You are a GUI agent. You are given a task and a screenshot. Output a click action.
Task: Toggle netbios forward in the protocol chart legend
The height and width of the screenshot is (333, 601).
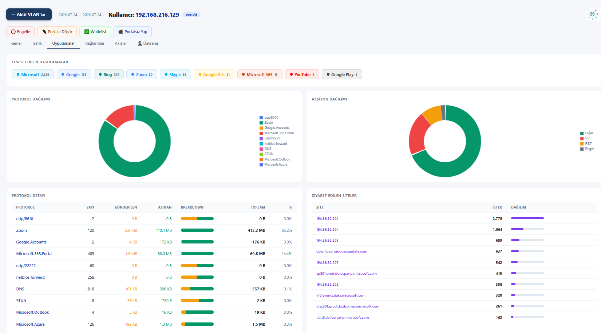[273, 144]
